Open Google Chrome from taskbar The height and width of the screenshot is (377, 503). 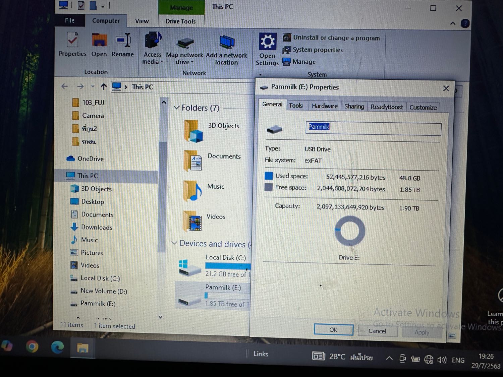point(32,347)
